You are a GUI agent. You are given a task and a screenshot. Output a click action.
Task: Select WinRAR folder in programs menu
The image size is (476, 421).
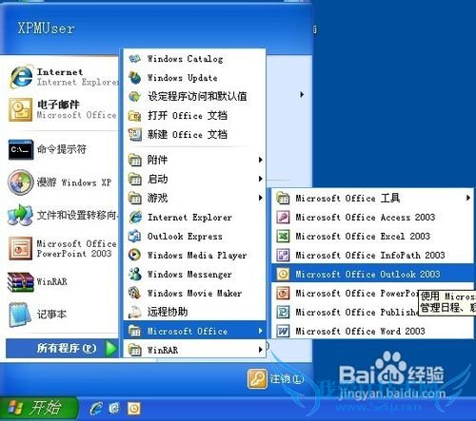coord(194,350)
